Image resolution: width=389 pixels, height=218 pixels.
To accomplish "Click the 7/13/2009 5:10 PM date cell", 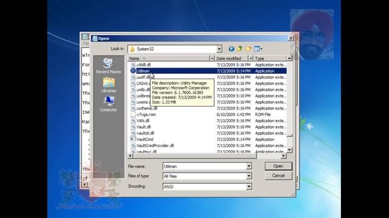I will point(233,96).
